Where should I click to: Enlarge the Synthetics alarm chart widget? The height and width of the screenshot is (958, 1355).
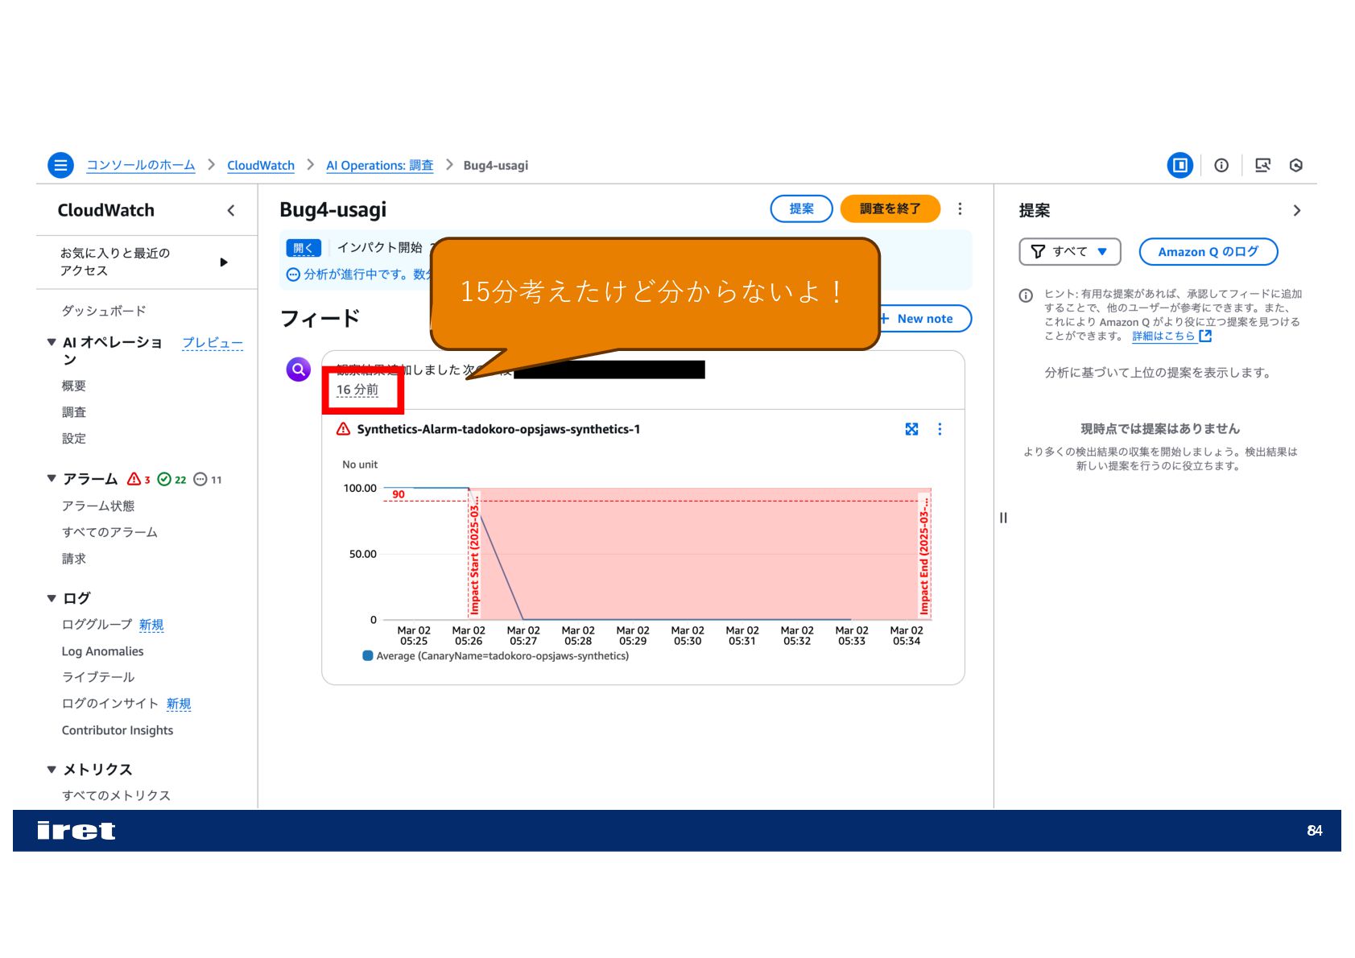coord(911,429)
